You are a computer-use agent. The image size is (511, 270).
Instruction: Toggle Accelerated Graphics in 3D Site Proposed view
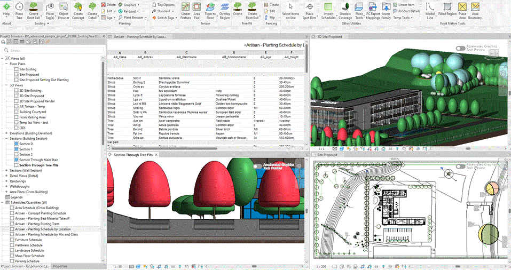[x=460, y=48]
